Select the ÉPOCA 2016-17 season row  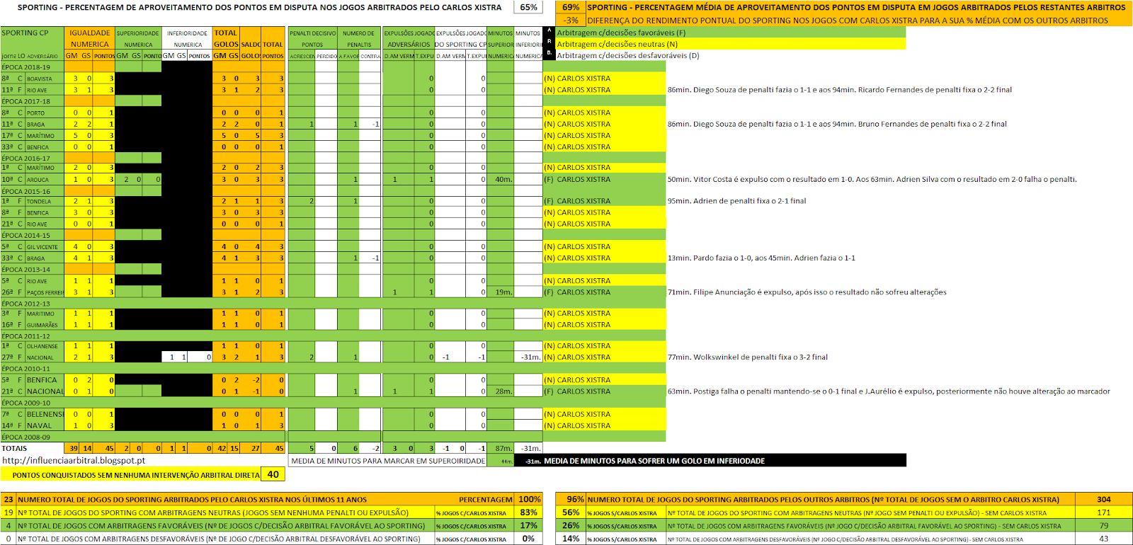click(x=33, y=158)
